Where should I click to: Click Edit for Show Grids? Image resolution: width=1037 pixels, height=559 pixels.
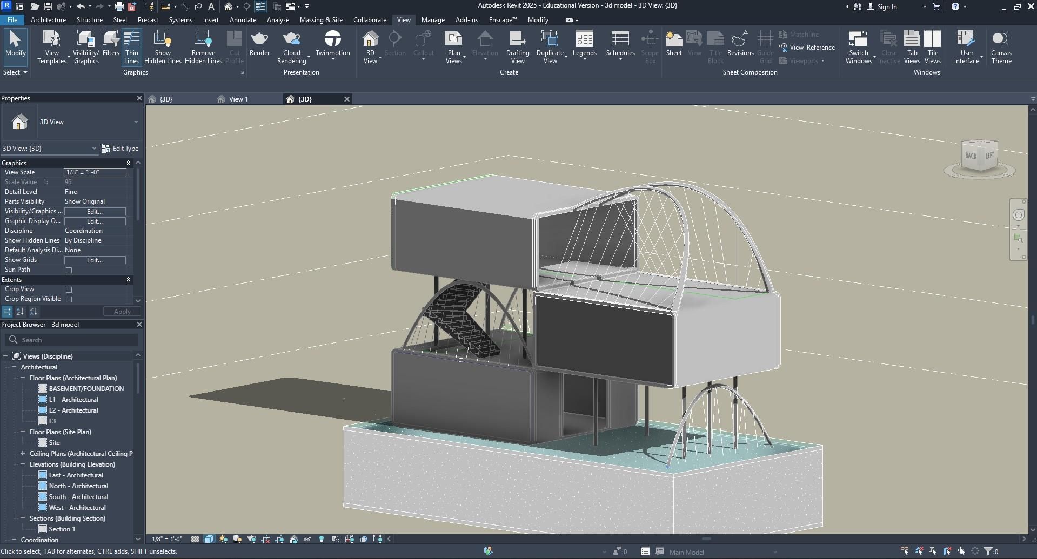point(95,260)
